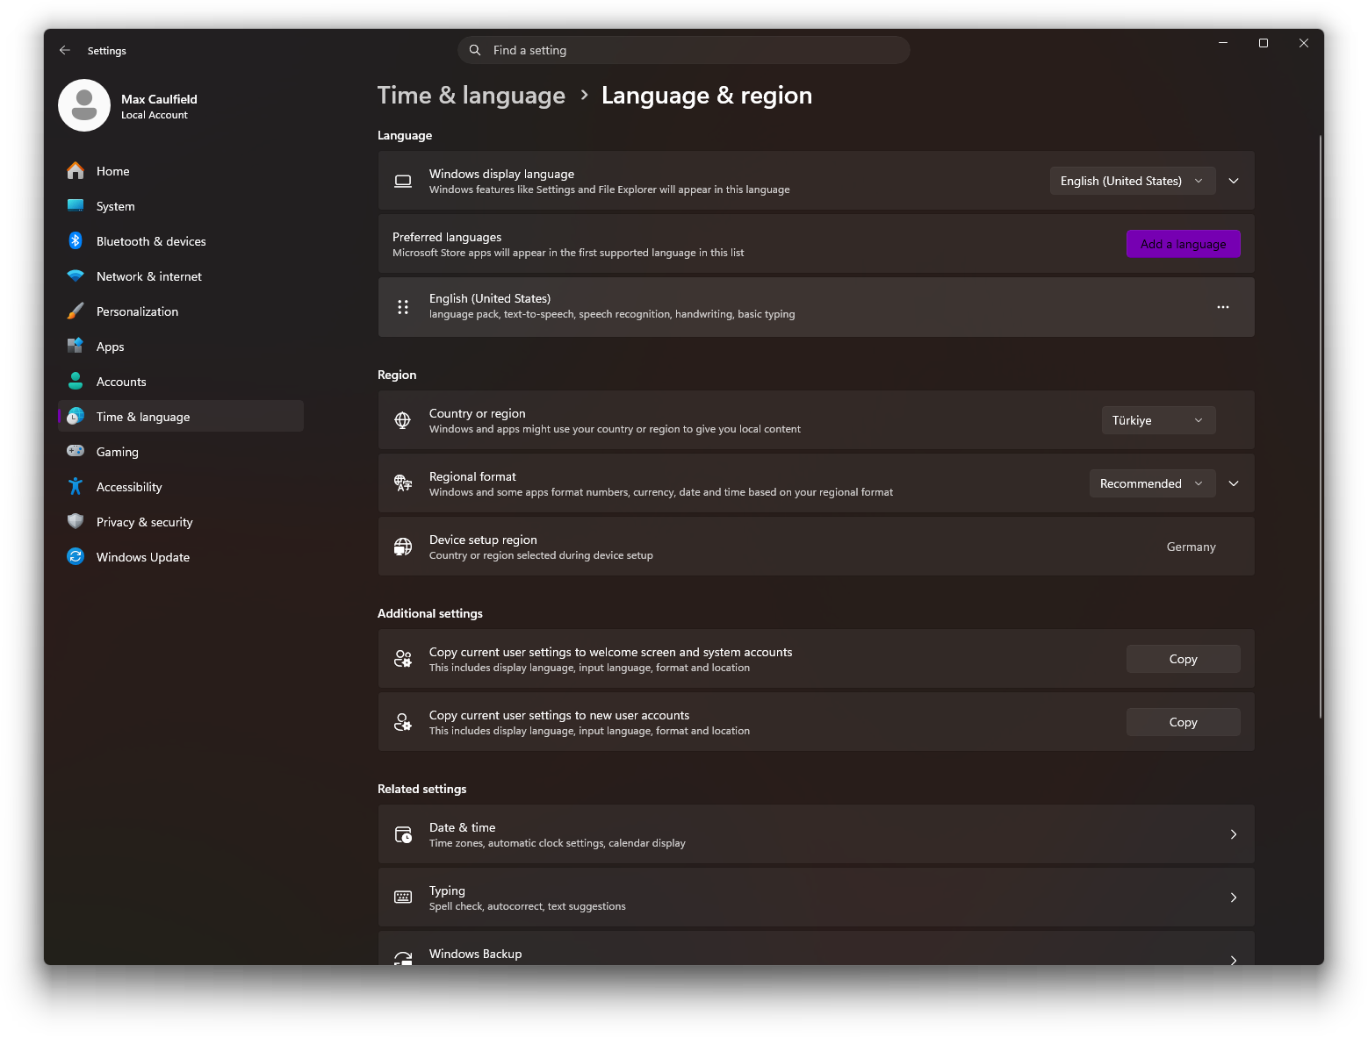Viewport: 1368px width, 1037px height.
Task: Click the drag handle for English (United States)
Action: pyautogui.click(x=403, y=307)
